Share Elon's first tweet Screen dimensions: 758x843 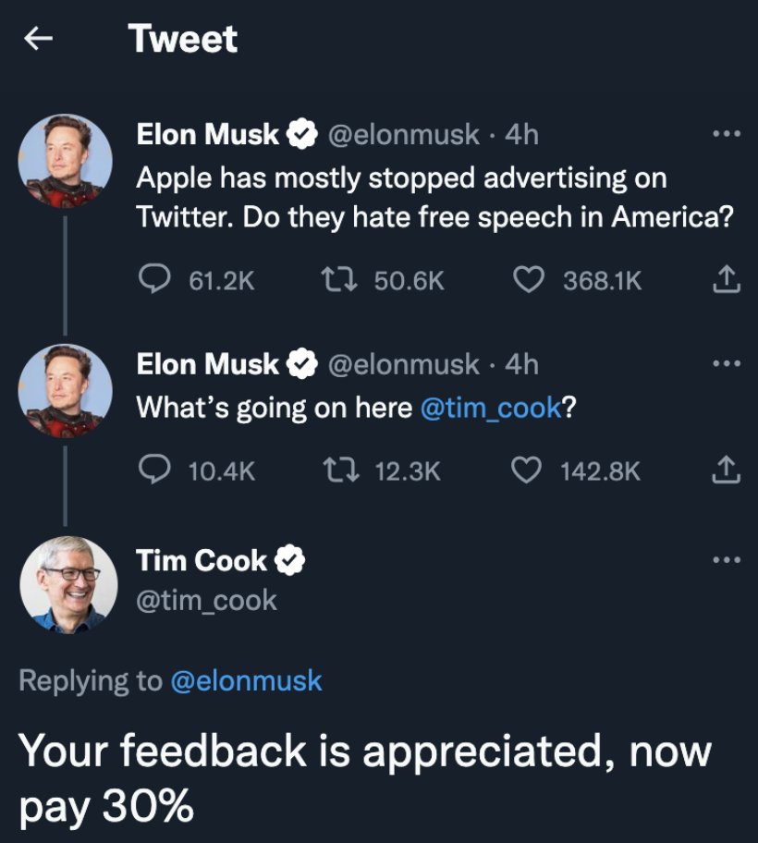click(727, 280)
